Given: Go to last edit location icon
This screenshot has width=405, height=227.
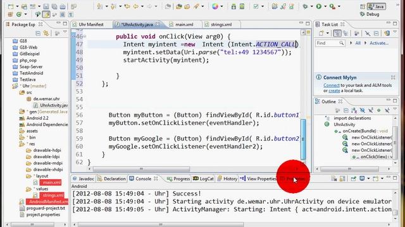Looking at the screenshot, I should tap(127, 6).
